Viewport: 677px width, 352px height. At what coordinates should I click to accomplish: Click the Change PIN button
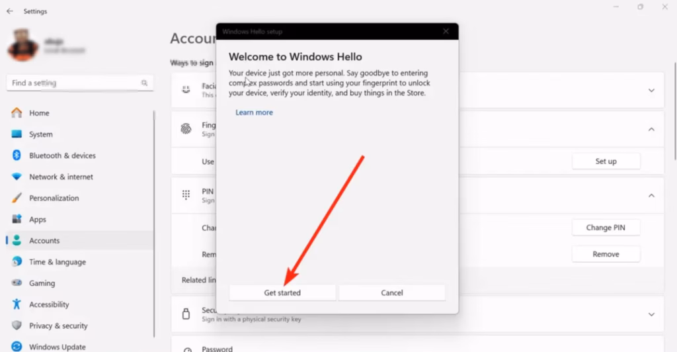point(606,228)
